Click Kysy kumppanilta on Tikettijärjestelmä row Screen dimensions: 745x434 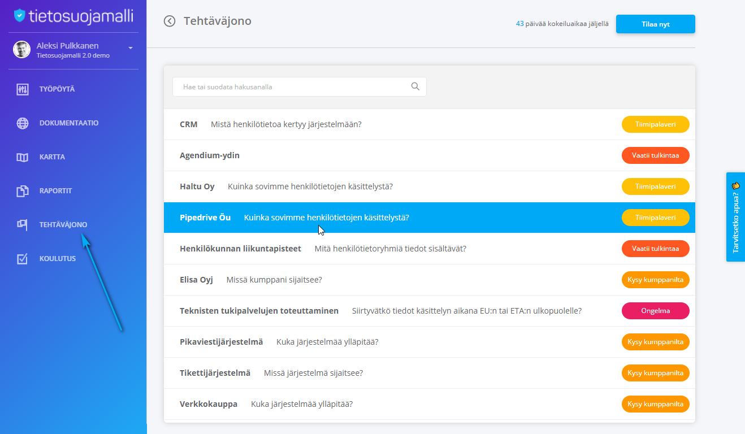(x=656, y=373)
